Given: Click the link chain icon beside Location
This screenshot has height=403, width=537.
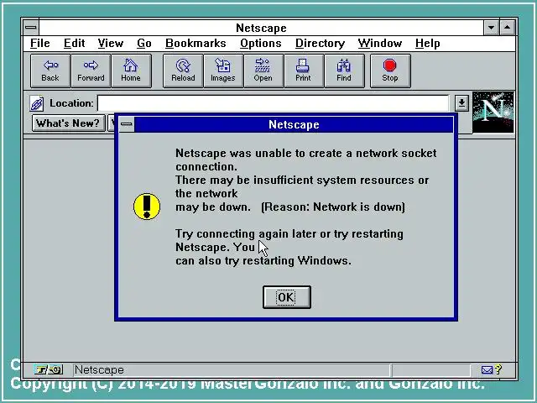Looking at the screenshot, I should click(37, 103).
